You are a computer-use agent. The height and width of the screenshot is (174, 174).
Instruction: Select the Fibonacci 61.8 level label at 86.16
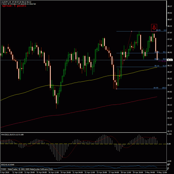(x=160, y=66)
